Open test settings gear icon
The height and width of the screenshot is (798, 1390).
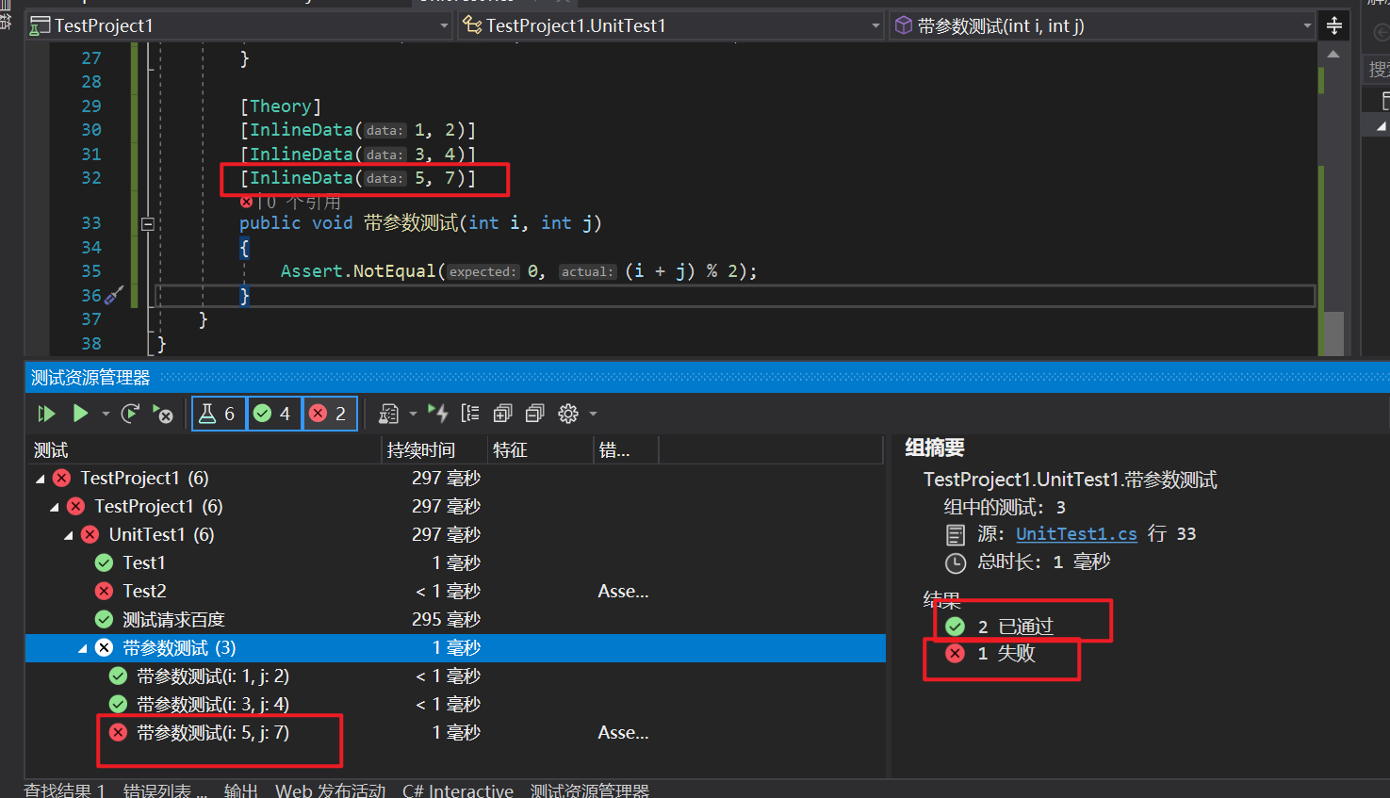click(568, 414)
